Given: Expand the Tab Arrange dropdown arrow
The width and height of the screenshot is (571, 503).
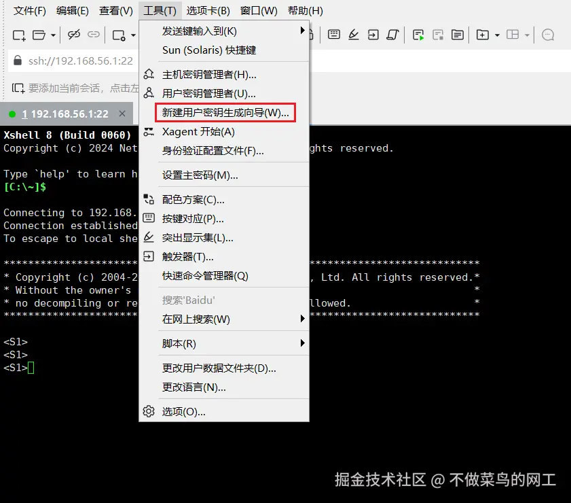Looking at the screenshot, I should coord(527,35).
